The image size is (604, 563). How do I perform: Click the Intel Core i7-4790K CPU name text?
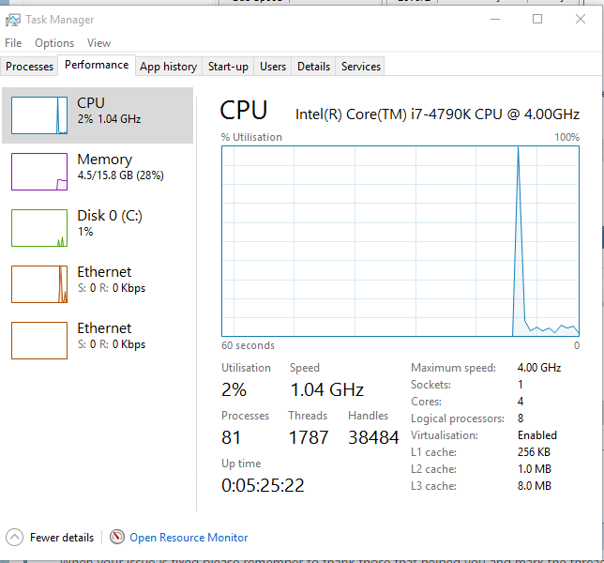click(x=437, y=114)
